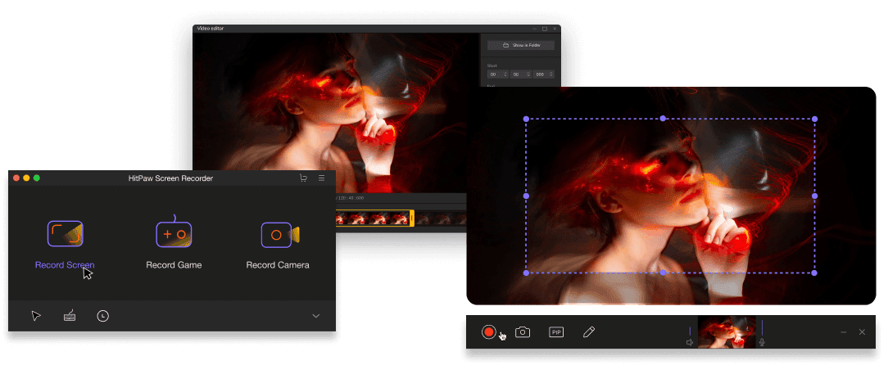
Task: Select the Record Screen icon
Action: click(66, 234)
